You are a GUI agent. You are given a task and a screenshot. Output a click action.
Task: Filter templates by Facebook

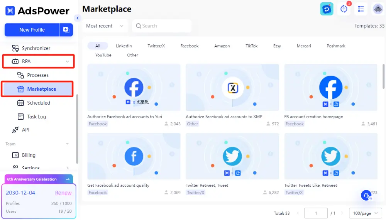click(x=189, y=46)
